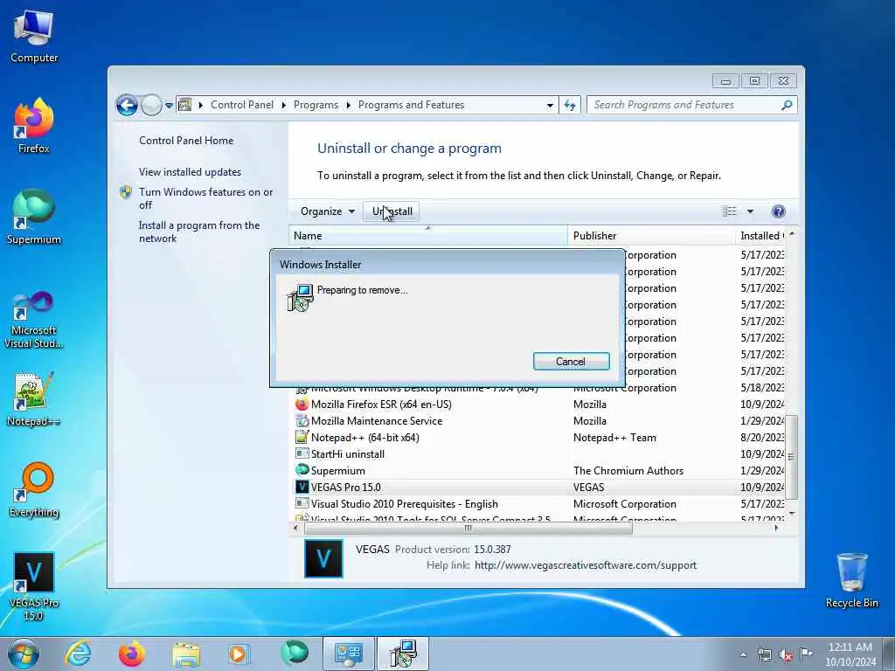Click the Notepad++ desktop shortcut
Viewport: 895px width, 671px height.
pos(34,399)
